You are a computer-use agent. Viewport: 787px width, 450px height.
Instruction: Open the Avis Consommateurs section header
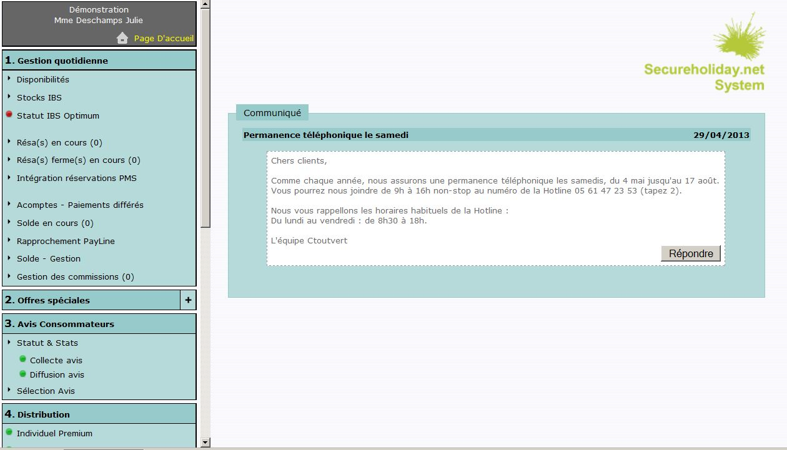pyautogui.click(x=66, y=324)
